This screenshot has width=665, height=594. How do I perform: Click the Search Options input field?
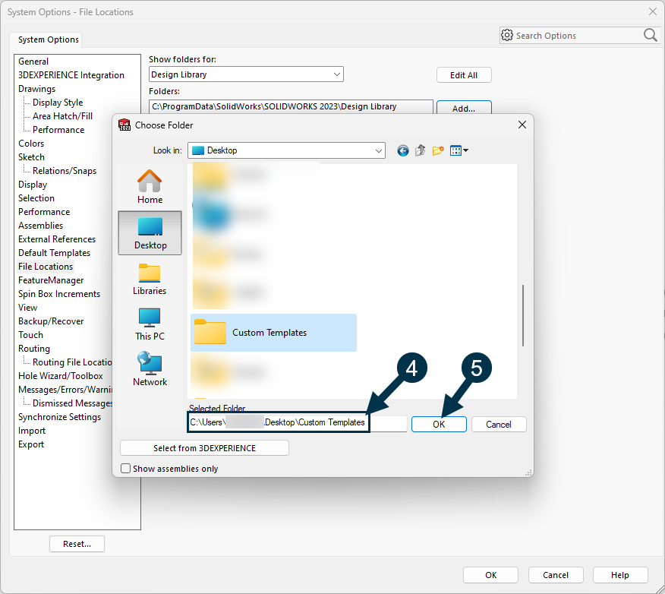(x=578, y=35)
